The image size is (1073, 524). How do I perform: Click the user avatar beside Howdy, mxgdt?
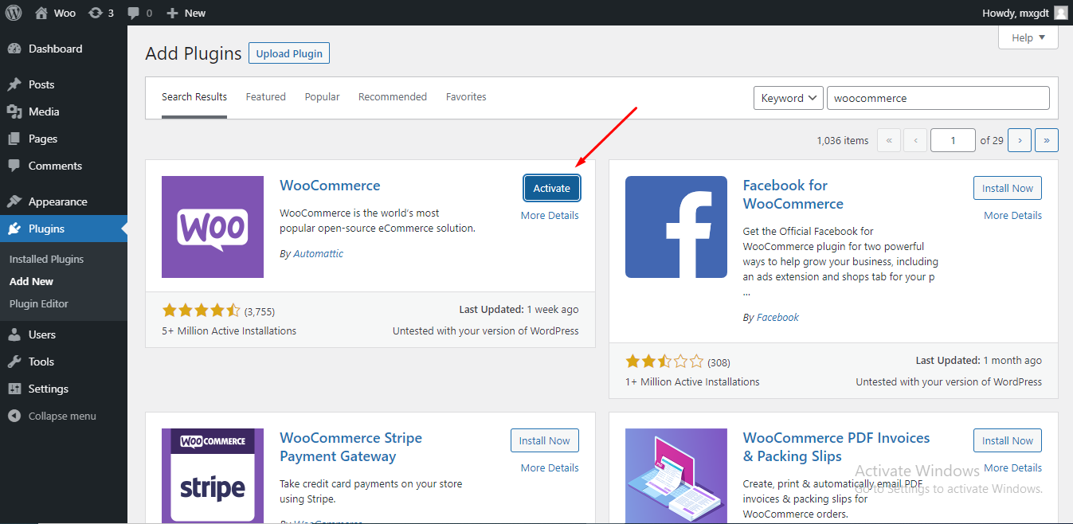click(x=1060, y=13)
